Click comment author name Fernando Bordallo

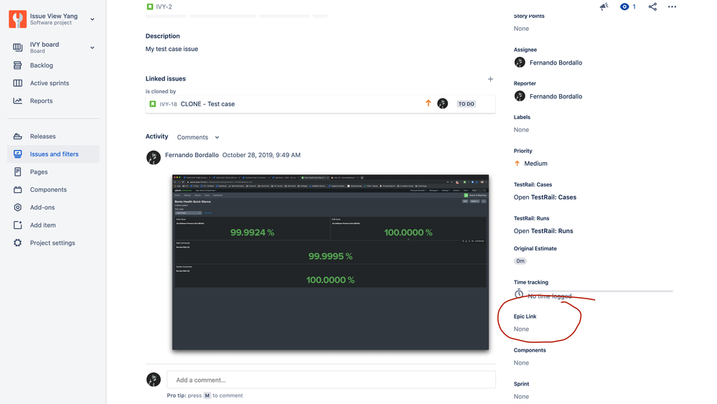point(192,155)
